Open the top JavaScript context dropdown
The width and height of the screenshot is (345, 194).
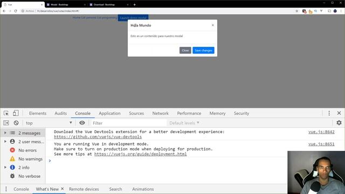(49, 123)
